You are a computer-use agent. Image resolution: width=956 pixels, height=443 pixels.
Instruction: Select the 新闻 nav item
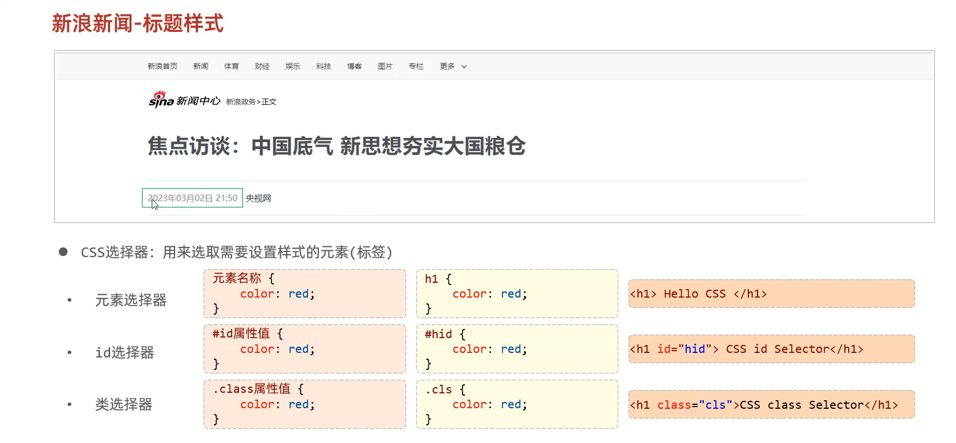(201, 66)
